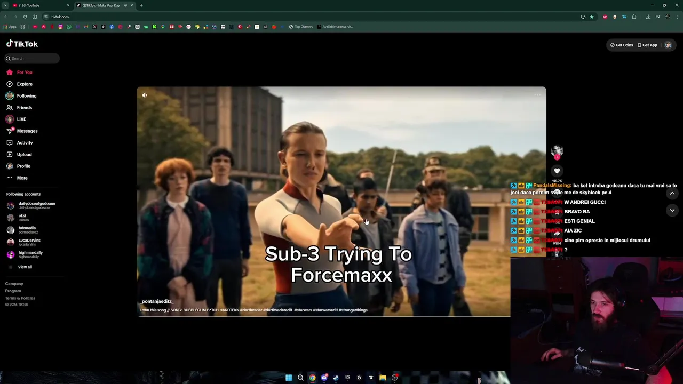Go to next video with down chevron
683x384 pixels.
(672, 211)
